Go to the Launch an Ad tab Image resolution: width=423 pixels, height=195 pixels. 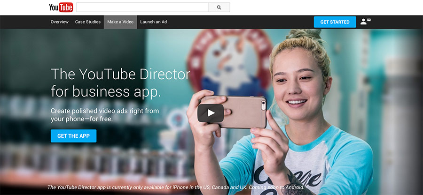(154, 22)
